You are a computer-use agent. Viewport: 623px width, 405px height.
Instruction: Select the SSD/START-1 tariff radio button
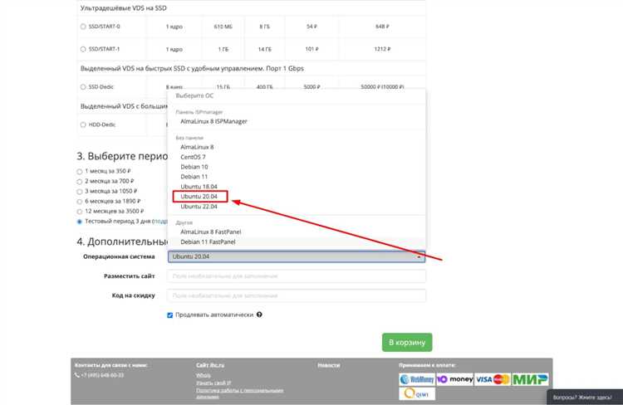tap(83, 49)
